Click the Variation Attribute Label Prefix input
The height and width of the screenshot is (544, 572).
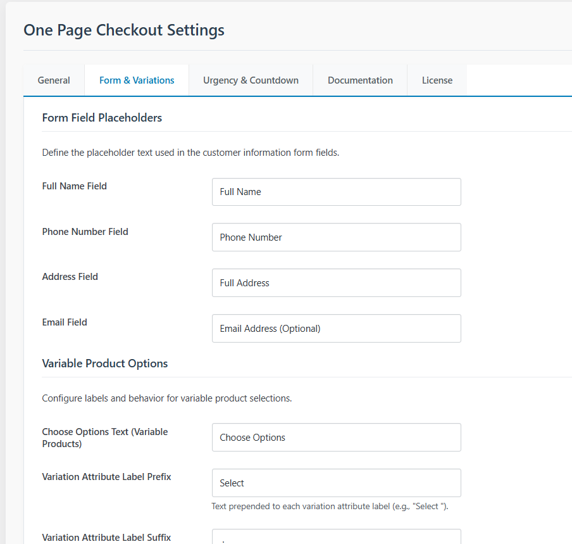click(336, 483)
